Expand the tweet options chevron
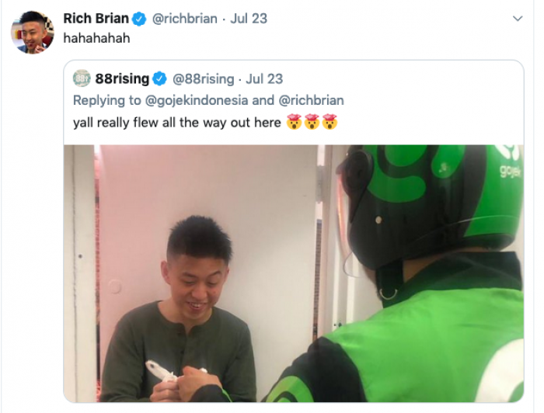 pos(518,19)
